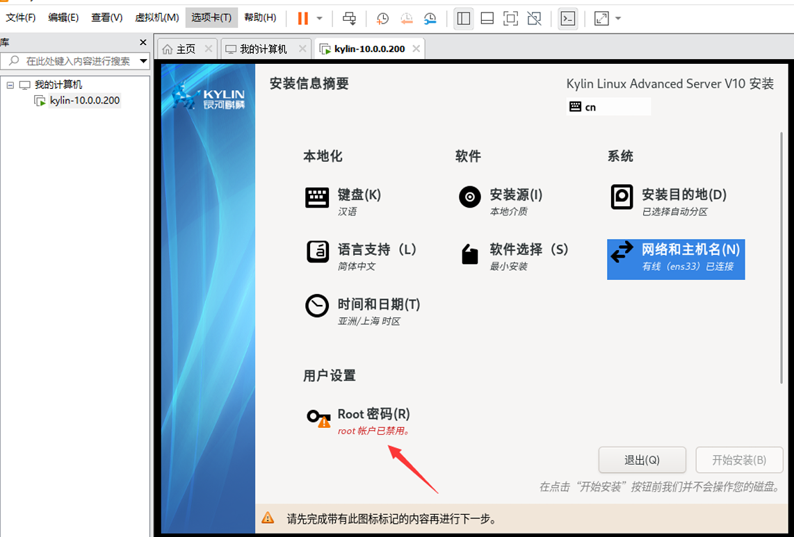Viewport: 794px width, 537px height.
Task: Revert to snapshot using the orange arrow clock icon
Action: tap(406, 19)
